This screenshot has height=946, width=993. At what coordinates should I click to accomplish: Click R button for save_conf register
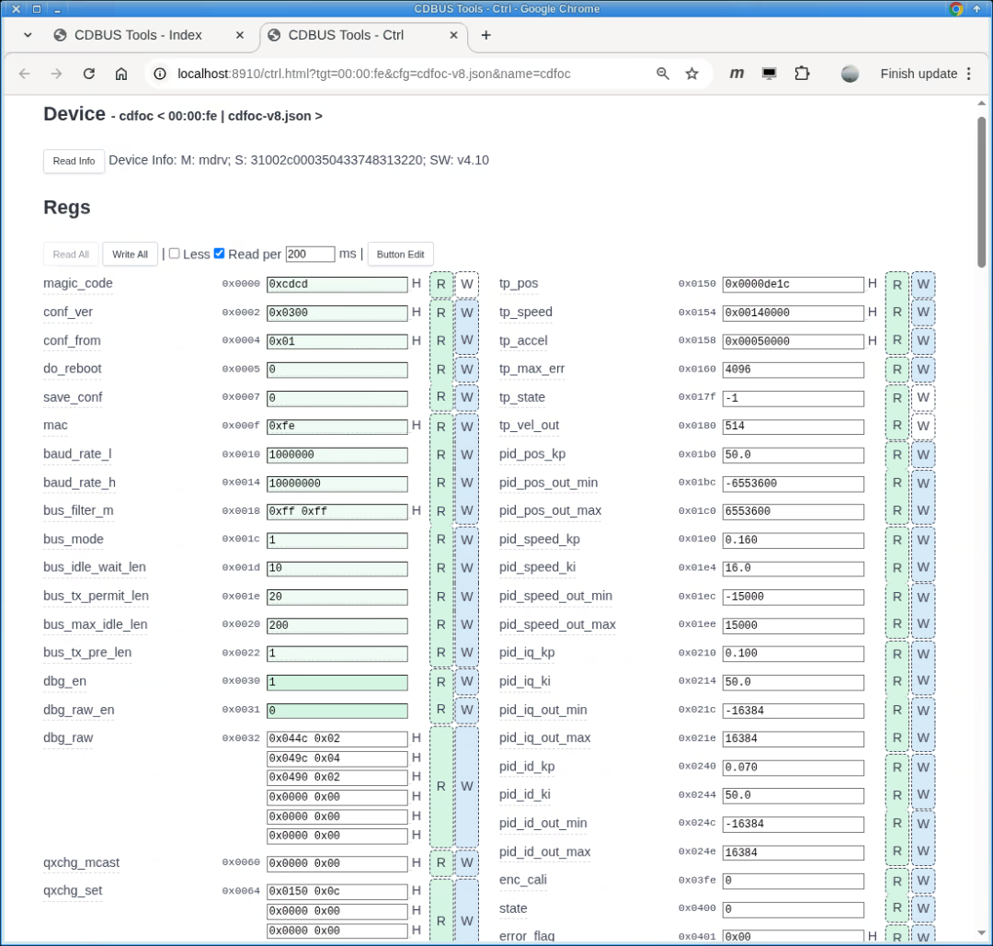(441, 397)
